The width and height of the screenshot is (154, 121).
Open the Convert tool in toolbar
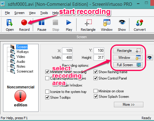click(x=140, y=25)
